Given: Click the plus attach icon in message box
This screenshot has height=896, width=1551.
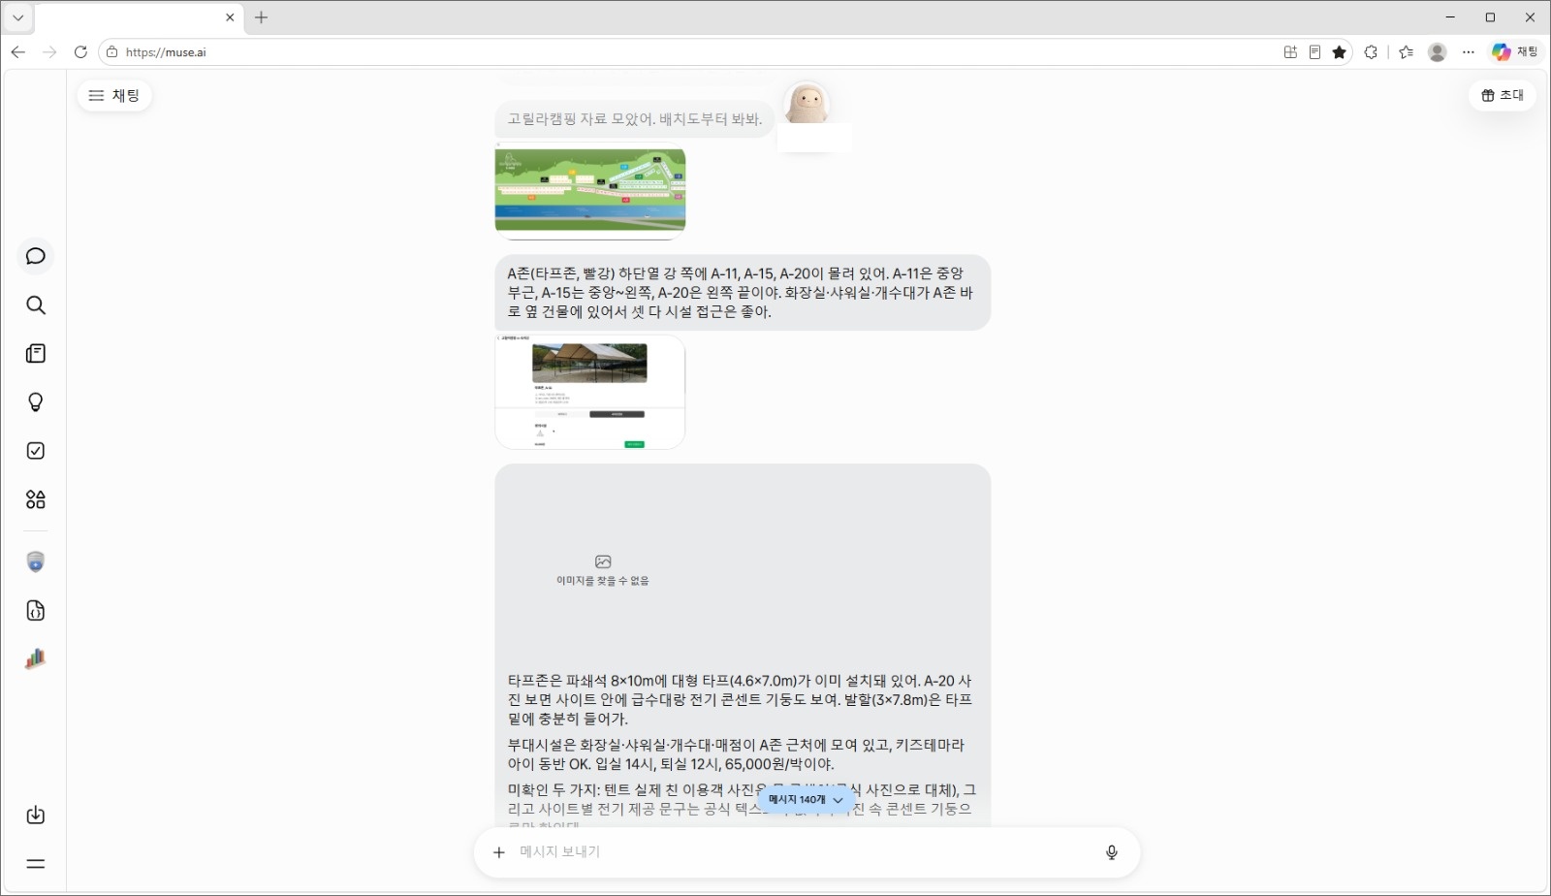Looking at the screenshot, I should [499, 852].
